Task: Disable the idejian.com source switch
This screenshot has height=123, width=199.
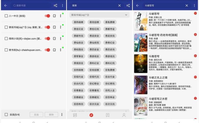Action: [x=47, y=39]
